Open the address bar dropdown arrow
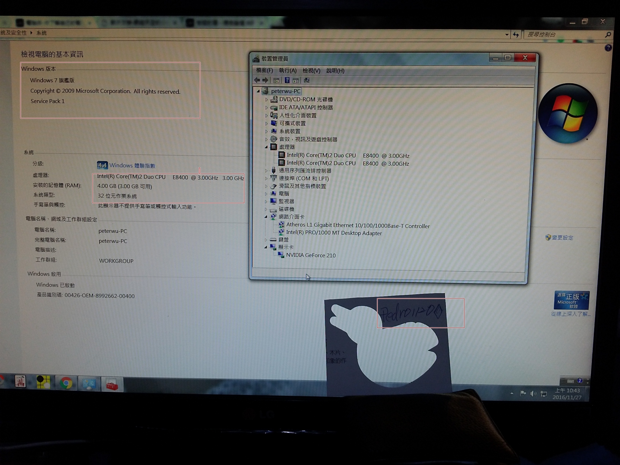 (507, 35)
